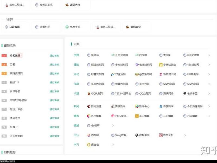Click the 最新收录 section heading

coord(10,45)
